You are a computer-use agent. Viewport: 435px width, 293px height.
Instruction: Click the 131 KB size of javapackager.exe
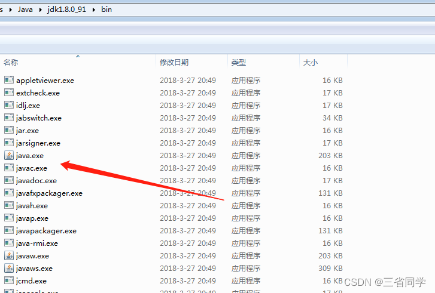330,230
